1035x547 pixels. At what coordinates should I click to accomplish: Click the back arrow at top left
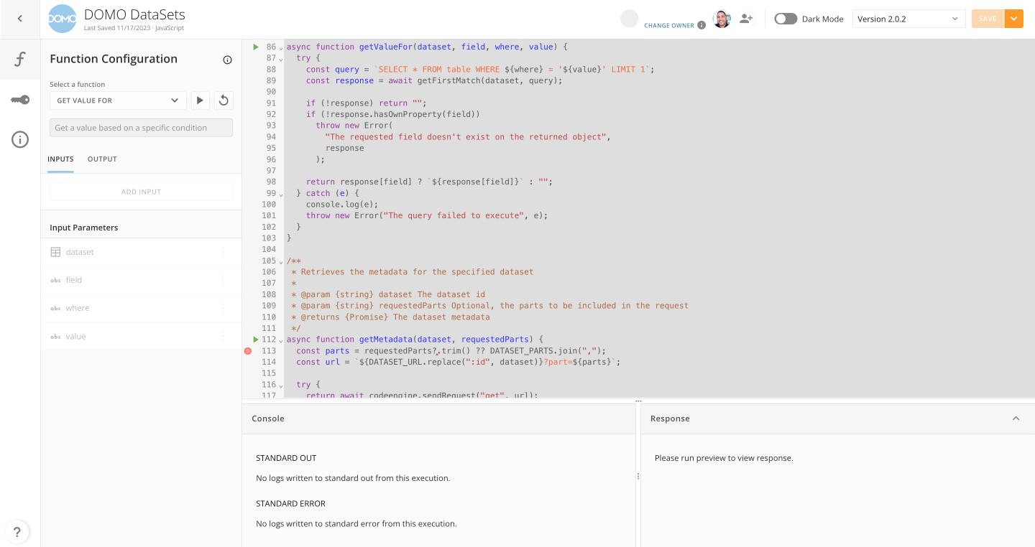[19, 19]
